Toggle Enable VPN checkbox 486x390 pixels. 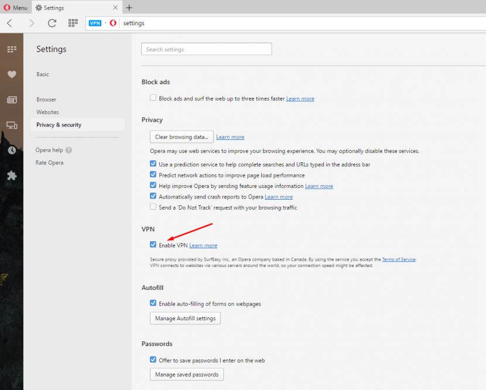153,244
